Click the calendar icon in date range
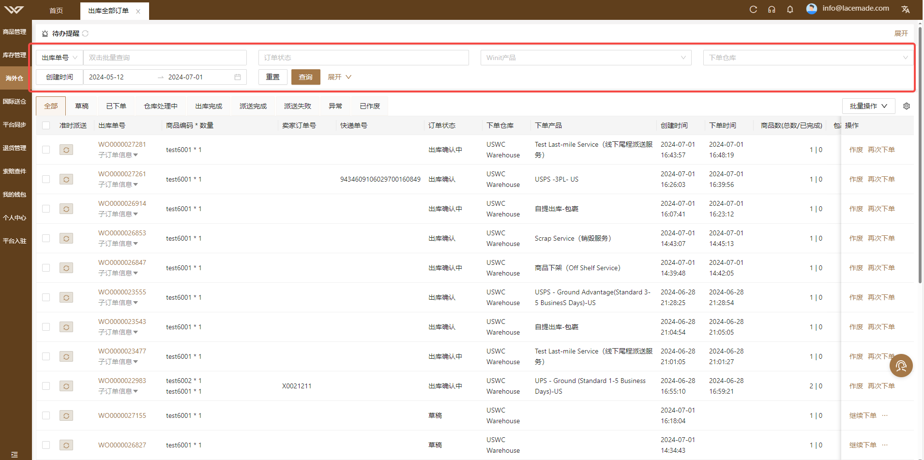This screenshot has width=924, height=460. (238, 77)
